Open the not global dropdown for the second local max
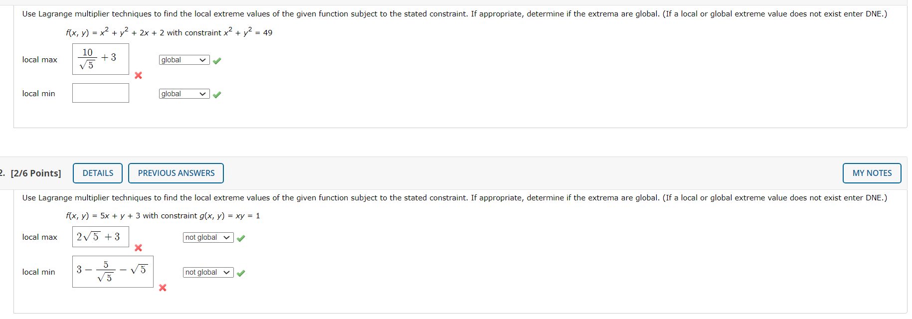Viewport: 912px width, 319px height. tap(207, 238)
